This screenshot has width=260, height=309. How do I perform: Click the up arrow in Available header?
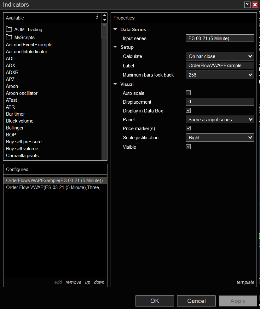click(105, 15)
